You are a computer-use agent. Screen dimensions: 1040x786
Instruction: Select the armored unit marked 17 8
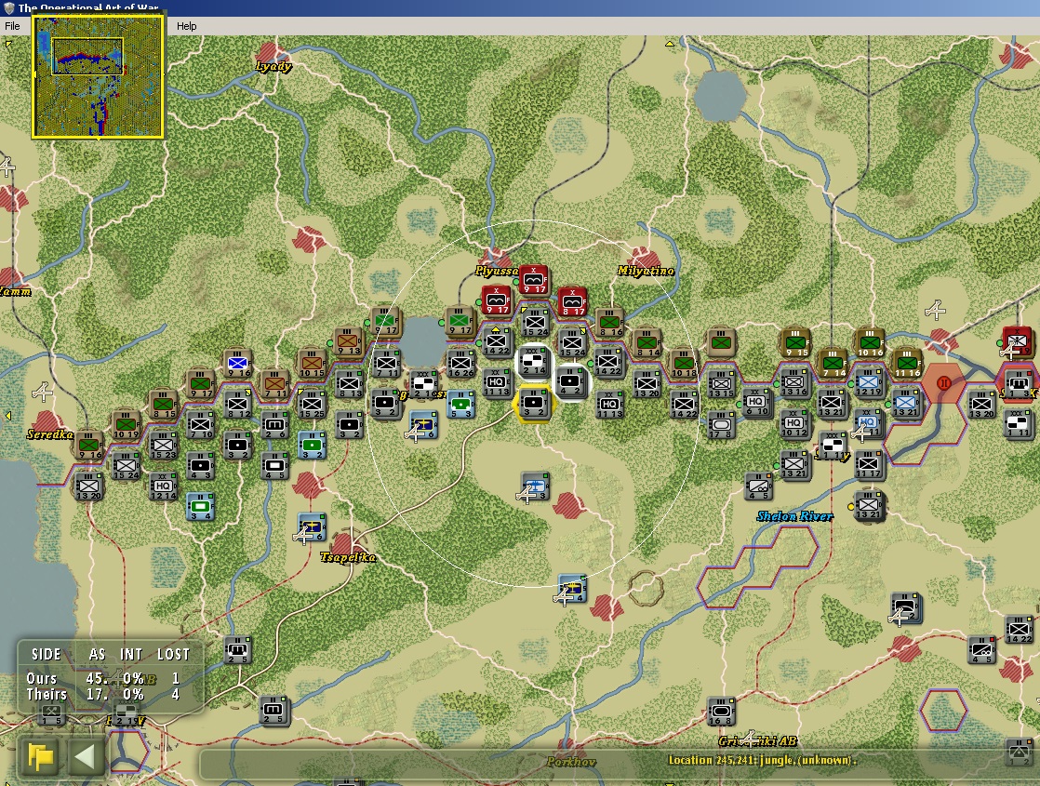click(x=720, y=425)
